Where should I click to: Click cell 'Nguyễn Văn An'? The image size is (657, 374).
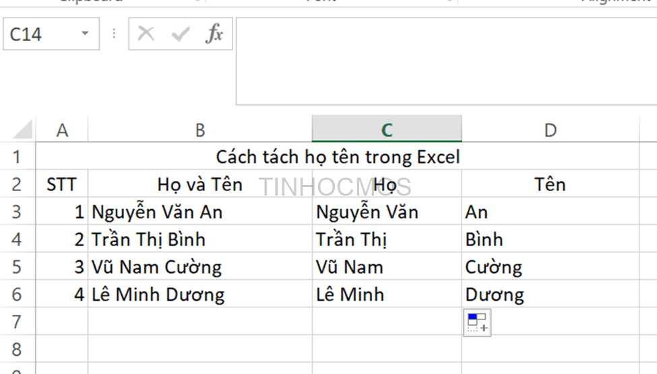(200, 212)
